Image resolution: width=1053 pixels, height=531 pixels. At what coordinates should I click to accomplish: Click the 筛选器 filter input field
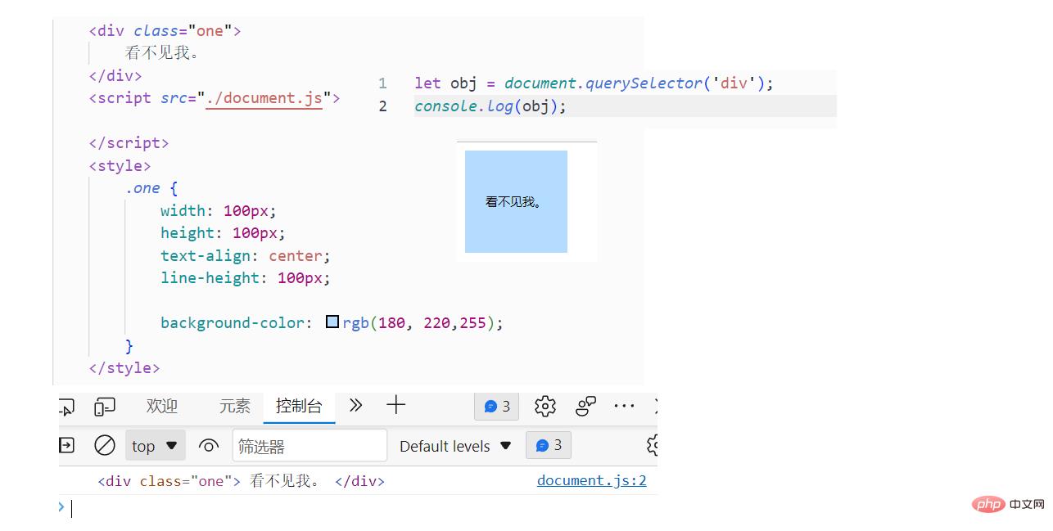310,446
